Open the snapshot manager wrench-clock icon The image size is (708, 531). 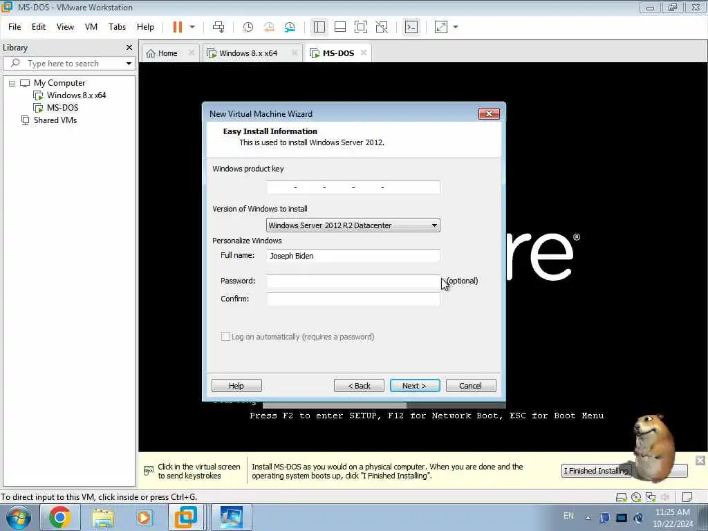(290, 27)
